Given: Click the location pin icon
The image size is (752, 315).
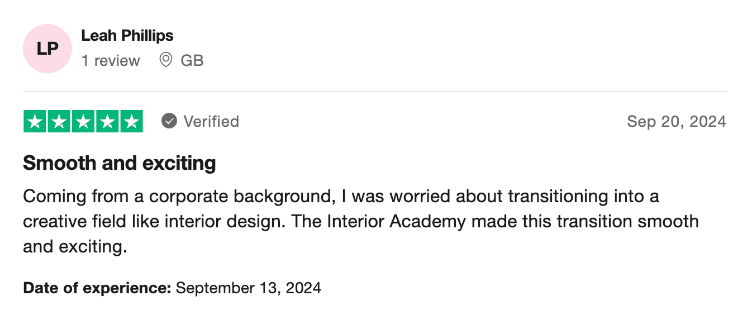Looking at the screenshot, I should (165, 60).
